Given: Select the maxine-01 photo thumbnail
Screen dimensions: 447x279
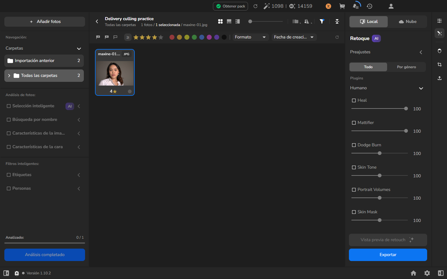Looking at the screenshot, I should pyautogui.click(x=115, y=73).
